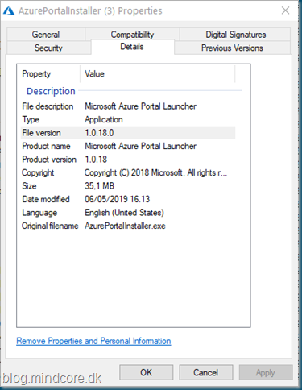
Task: Click the 35,1 MB size value
Action: pos(99,186)
